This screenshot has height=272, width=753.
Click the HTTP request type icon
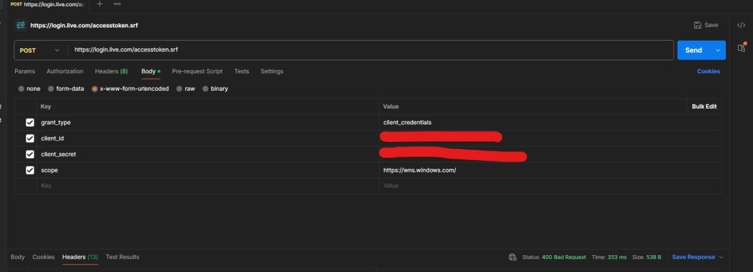pyautogui.click(x=20, y=26)
